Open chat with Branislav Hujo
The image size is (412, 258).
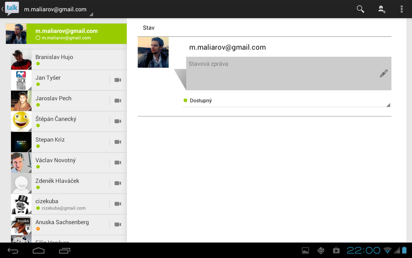68,60
